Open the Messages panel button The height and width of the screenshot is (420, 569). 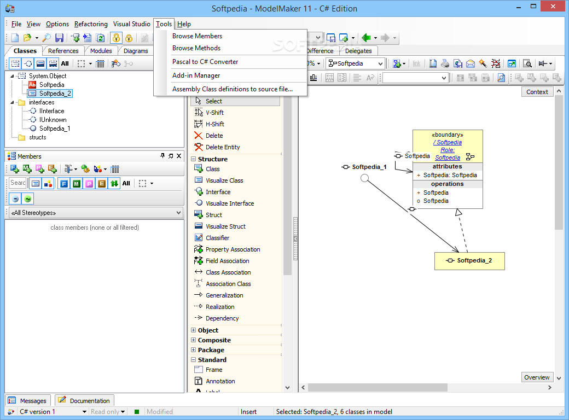click(x=28, y=401)
